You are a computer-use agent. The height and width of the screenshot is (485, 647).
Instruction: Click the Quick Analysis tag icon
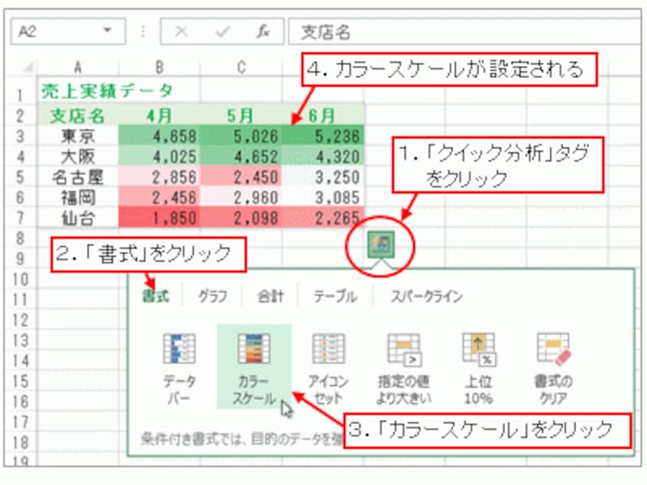click(x=380, y=245)
